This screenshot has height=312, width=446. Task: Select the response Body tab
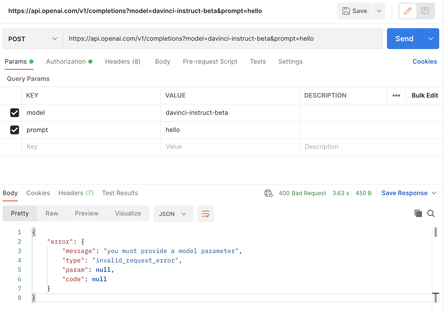[x=10, y=193]
